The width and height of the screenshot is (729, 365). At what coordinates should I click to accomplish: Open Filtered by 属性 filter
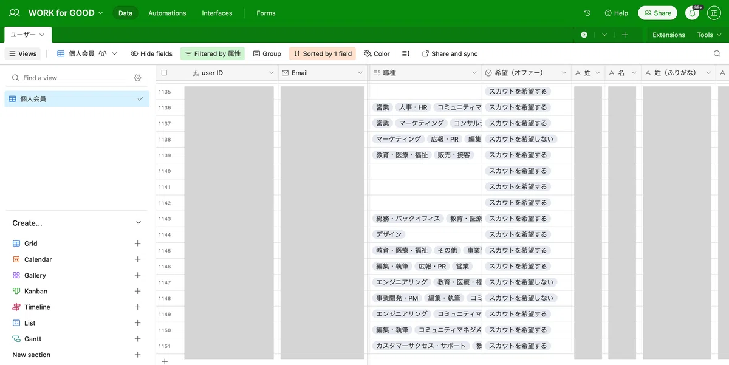(213, 53)
